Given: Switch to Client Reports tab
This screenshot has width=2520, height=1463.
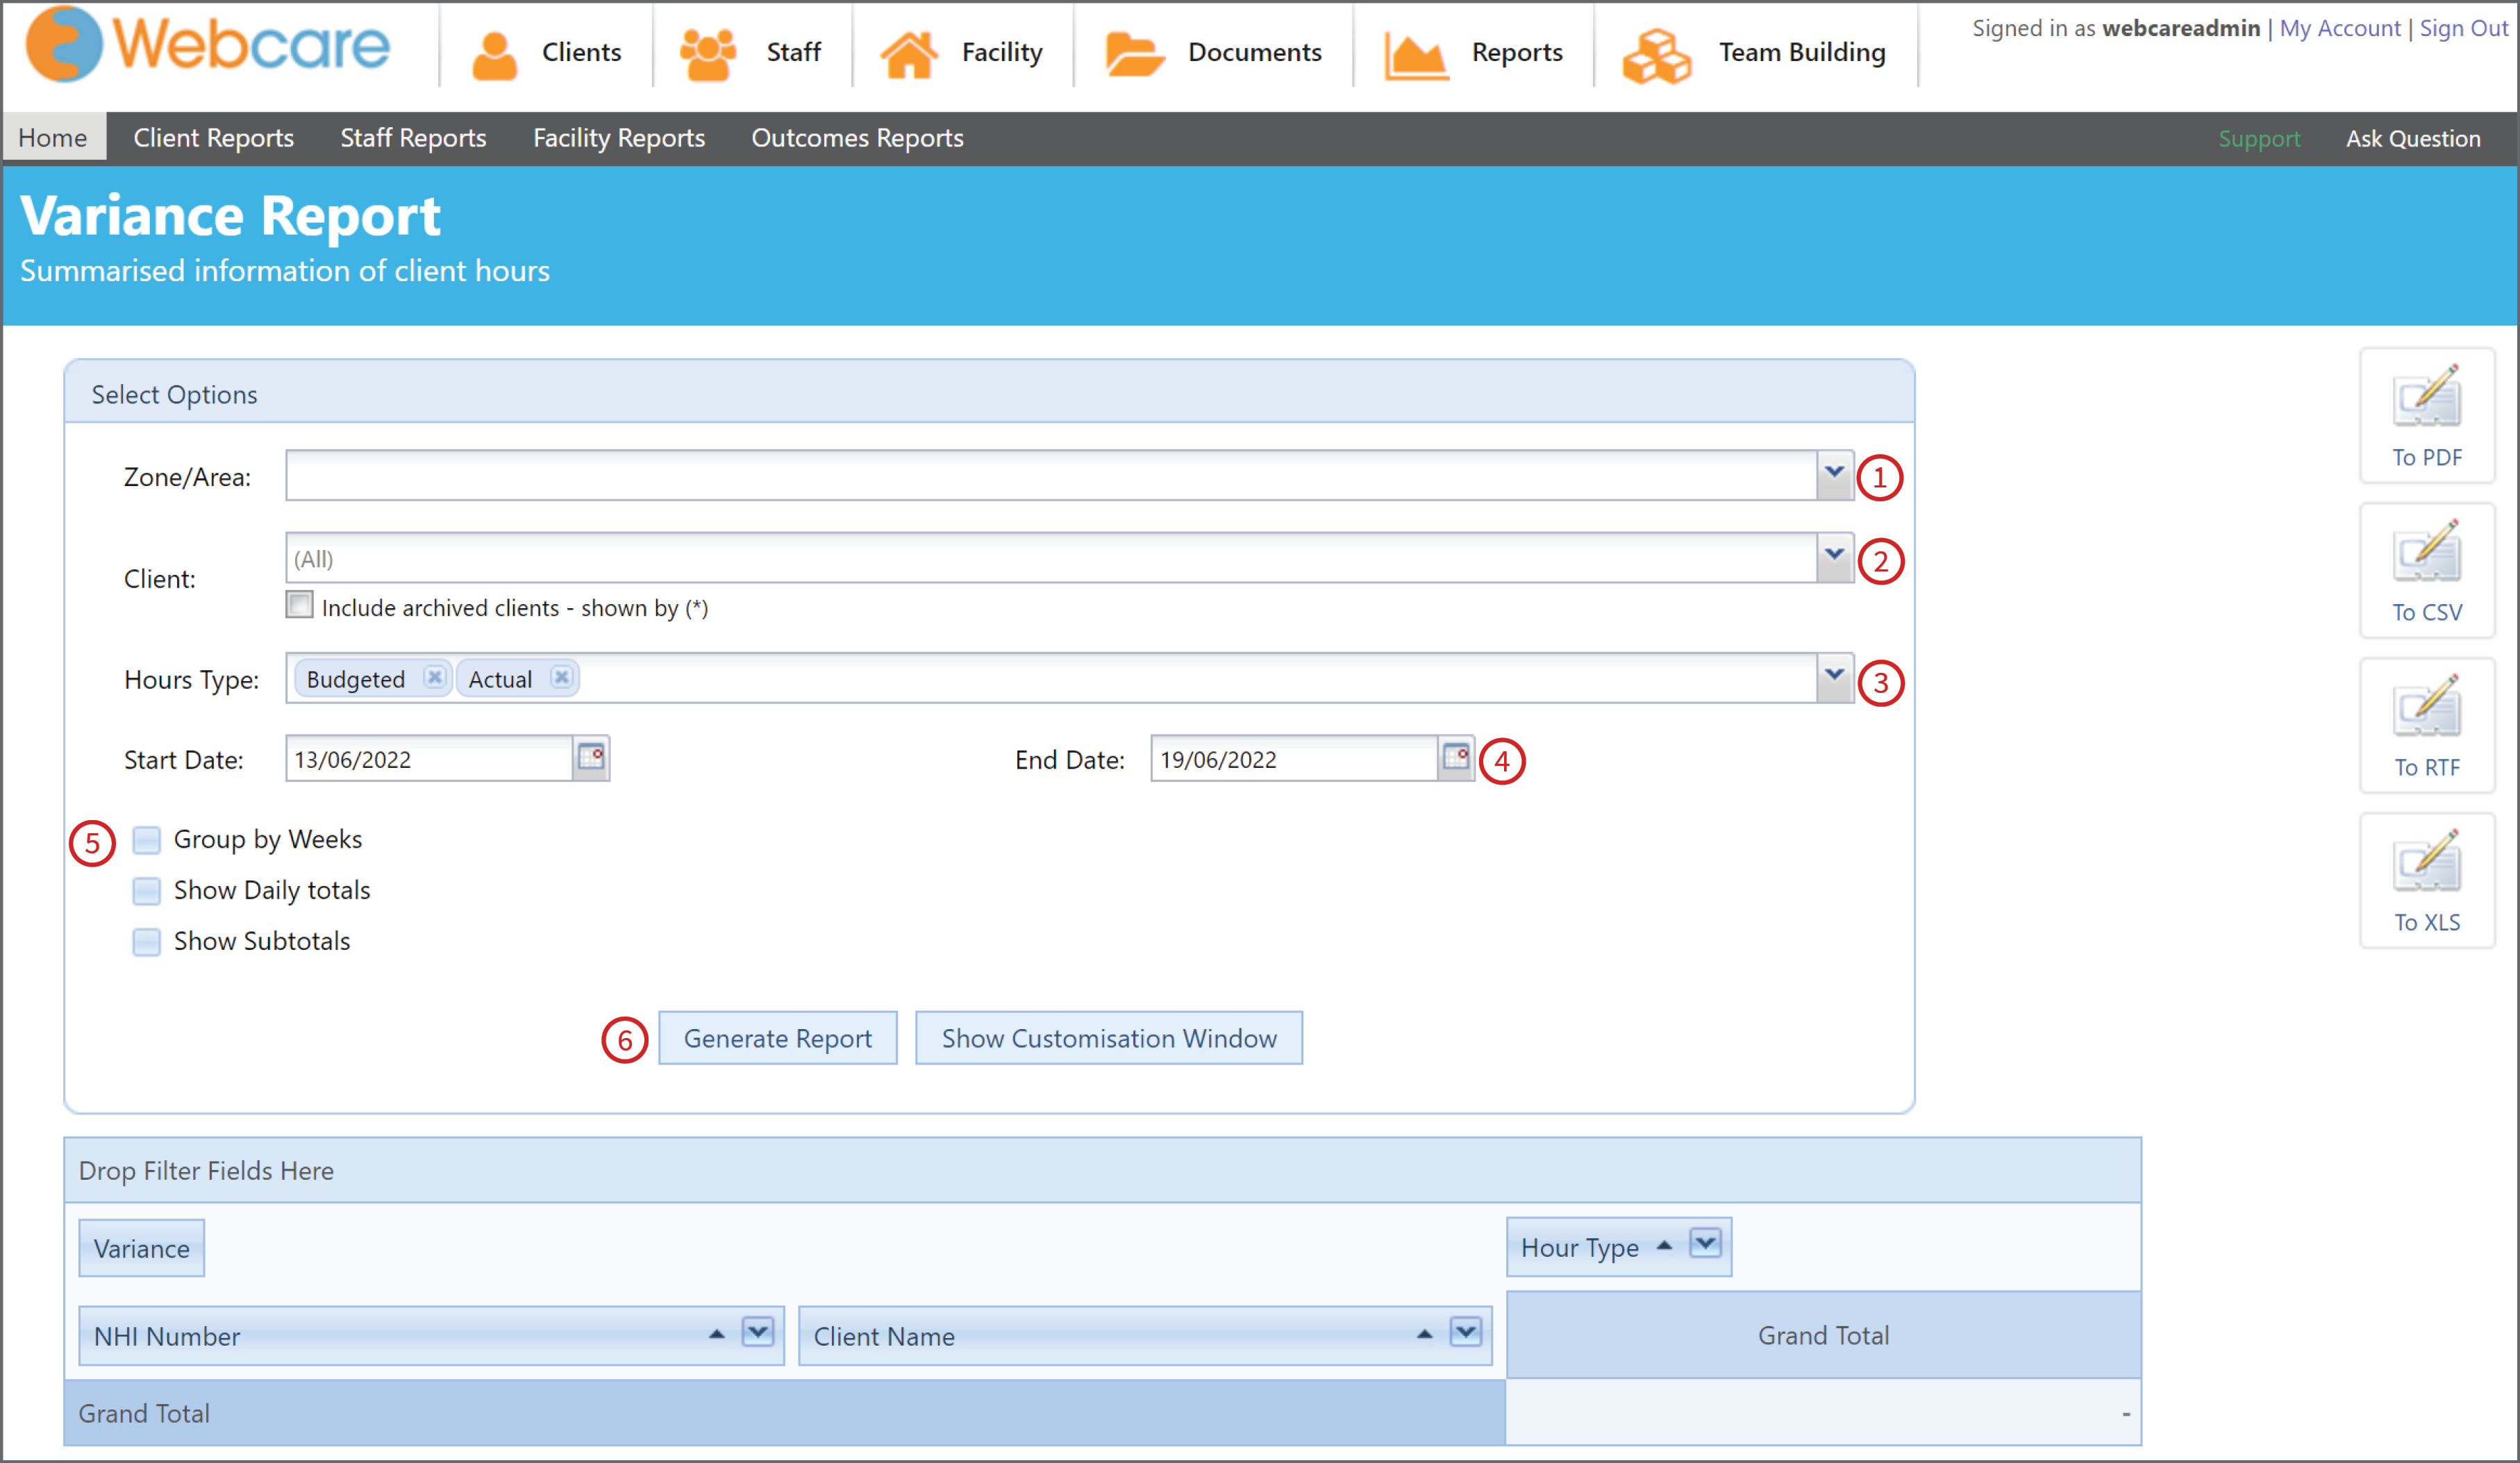Looking at the screenshot, I should 213,138.
